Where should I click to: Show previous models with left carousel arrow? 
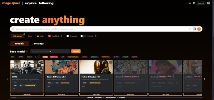(x=8, y=79)
